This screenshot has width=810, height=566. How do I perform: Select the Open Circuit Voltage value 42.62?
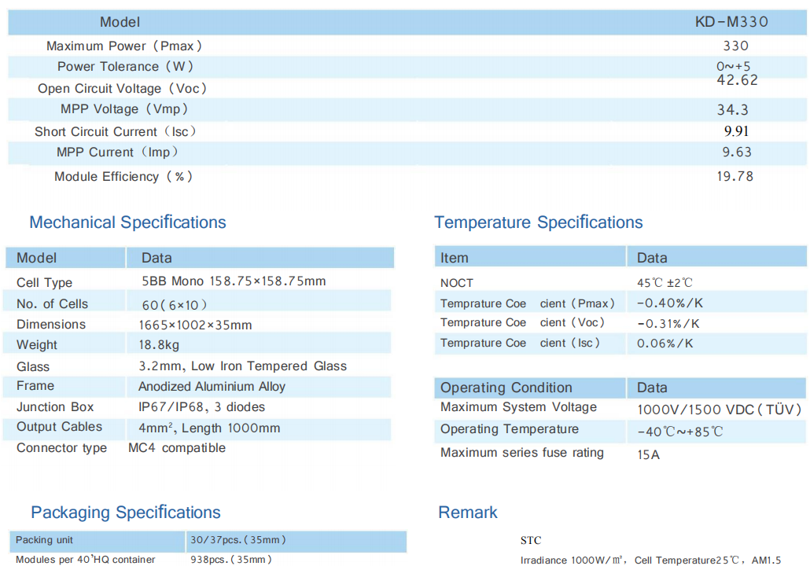pos(737,80)
